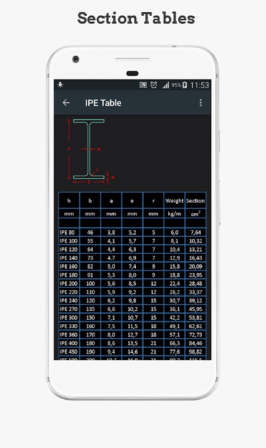266x448 pixels.
Task: Tap weight value 30,7 for IPE 240
Action: tap(174, 301)
